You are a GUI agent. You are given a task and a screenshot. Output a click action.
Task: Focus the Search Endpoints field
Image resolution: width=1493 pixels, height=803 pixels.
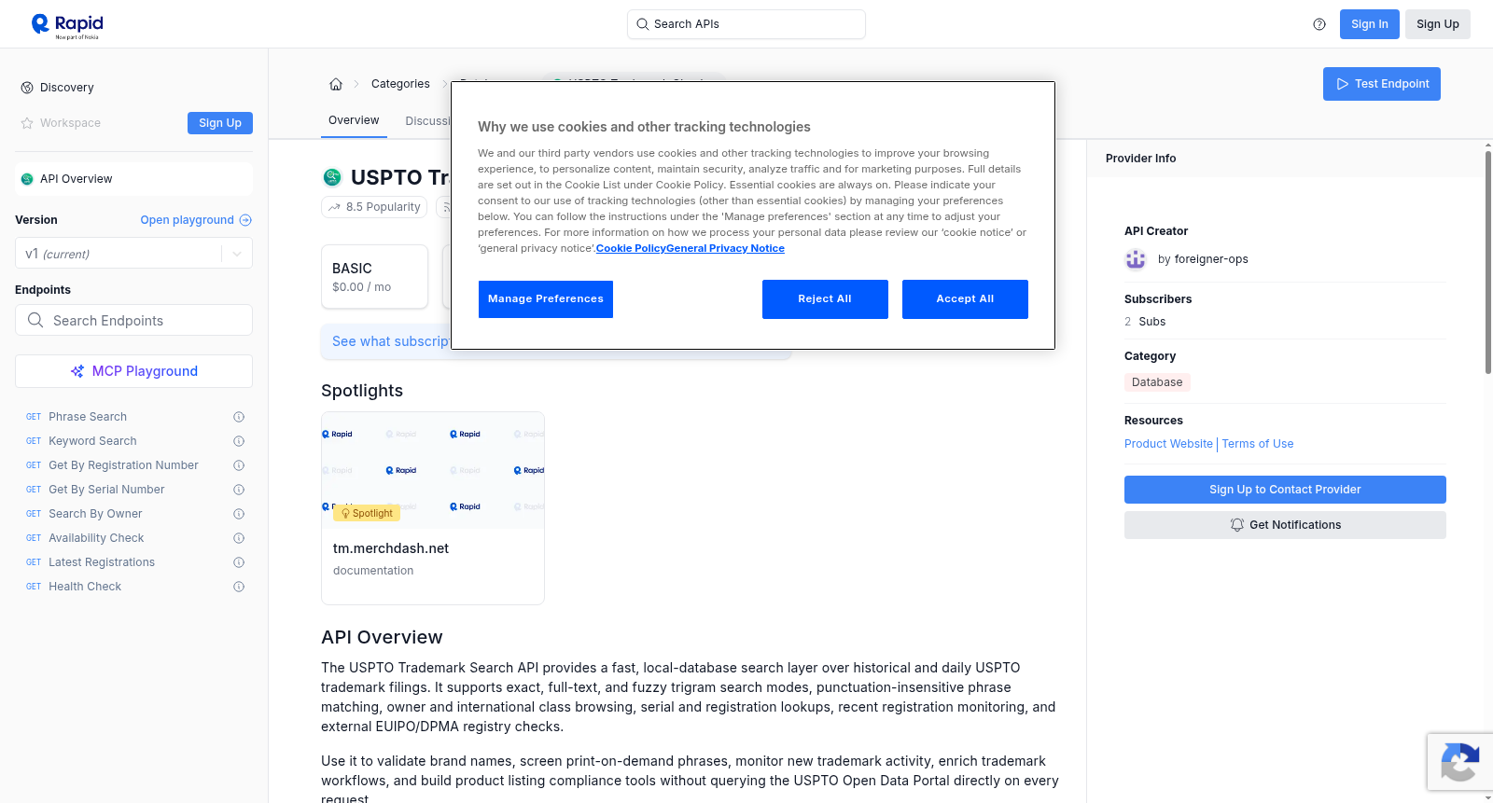pos(133,321)
